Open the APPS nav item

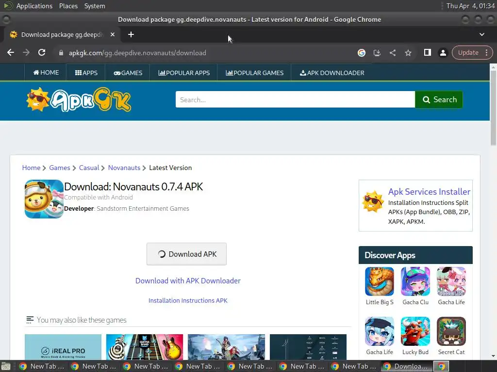click(x=86, y=73)
